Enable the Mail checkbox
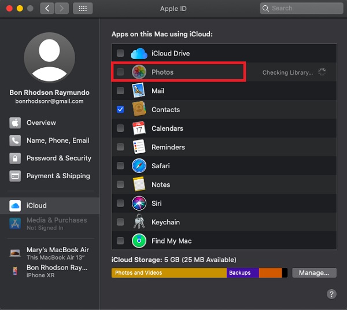 coord(120,90)
